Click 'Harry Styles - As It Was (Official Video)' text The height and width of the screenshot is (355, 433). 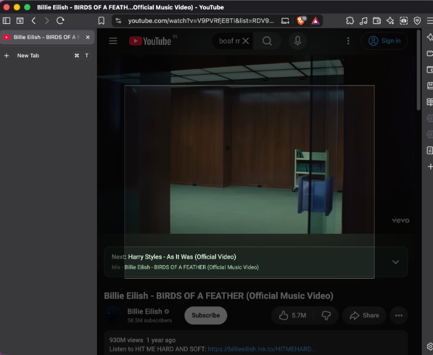[x=182, y=257]
